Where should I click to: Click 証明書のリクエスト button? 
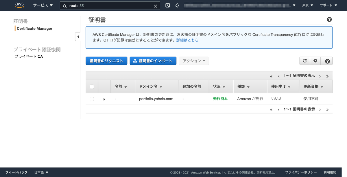click(x=106, y=61)
